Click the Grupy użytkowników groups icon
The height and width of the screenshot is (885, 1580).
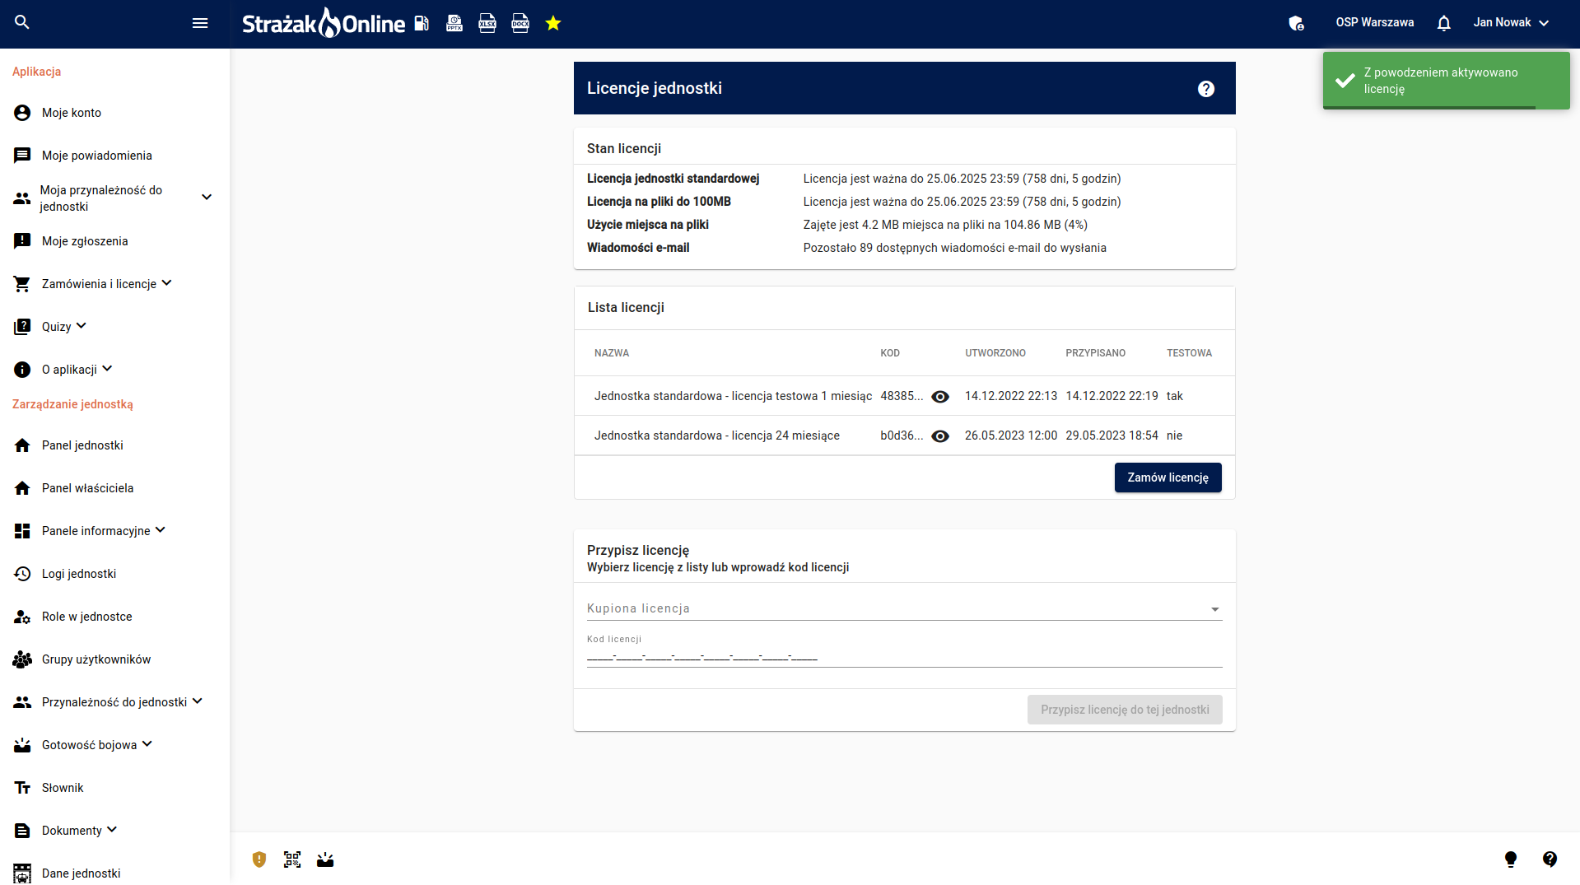tap(22, 659)
